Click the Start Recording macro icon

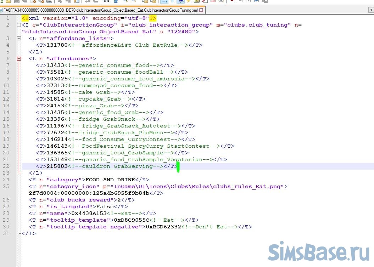(x=232, y=1)
